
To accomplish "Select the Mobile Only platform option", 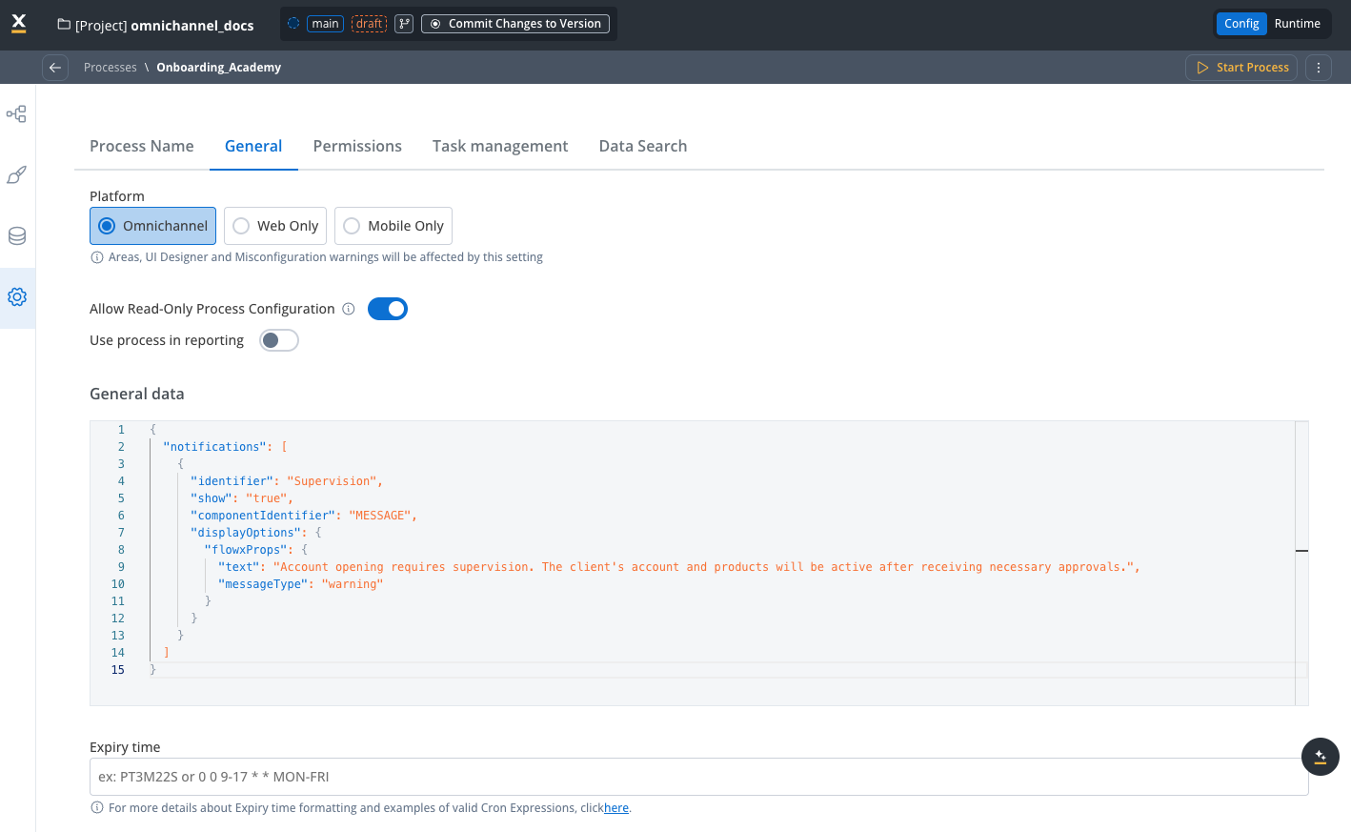I will pos(393,226).
